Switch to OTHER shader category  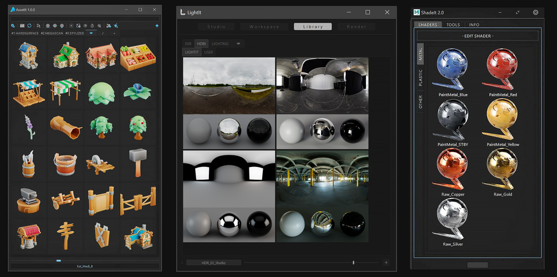click(x=420, y=102)
